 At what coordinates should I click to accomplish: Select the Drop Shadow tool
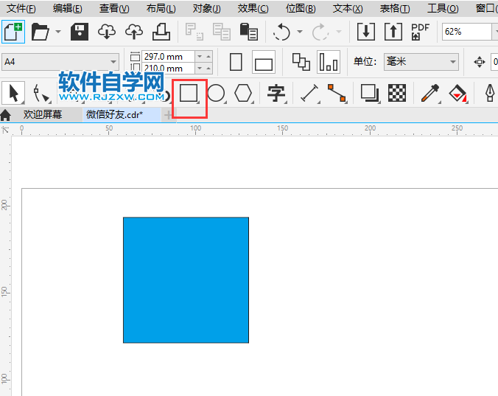370,93
